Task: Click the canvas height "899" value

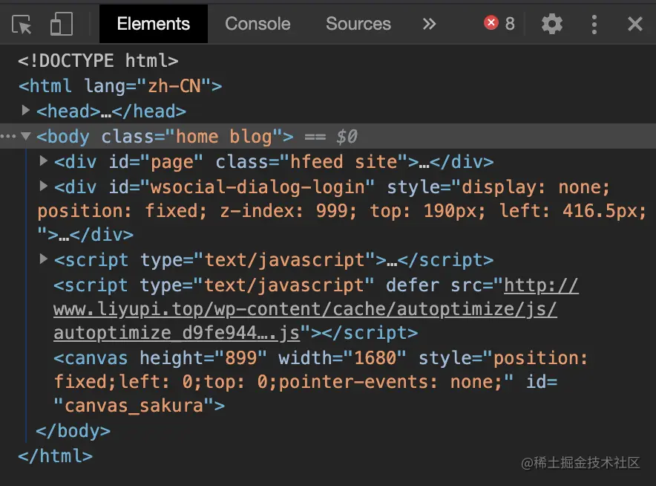Action: point(240,358)
